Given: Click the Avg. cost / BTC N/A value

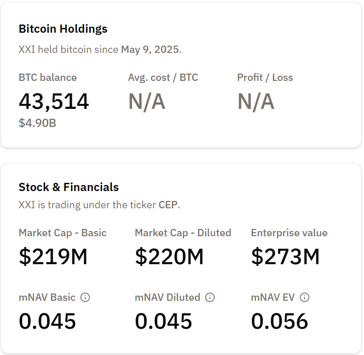Looking at the screenshot, I should pyautogui.click(x=147, y=102).
